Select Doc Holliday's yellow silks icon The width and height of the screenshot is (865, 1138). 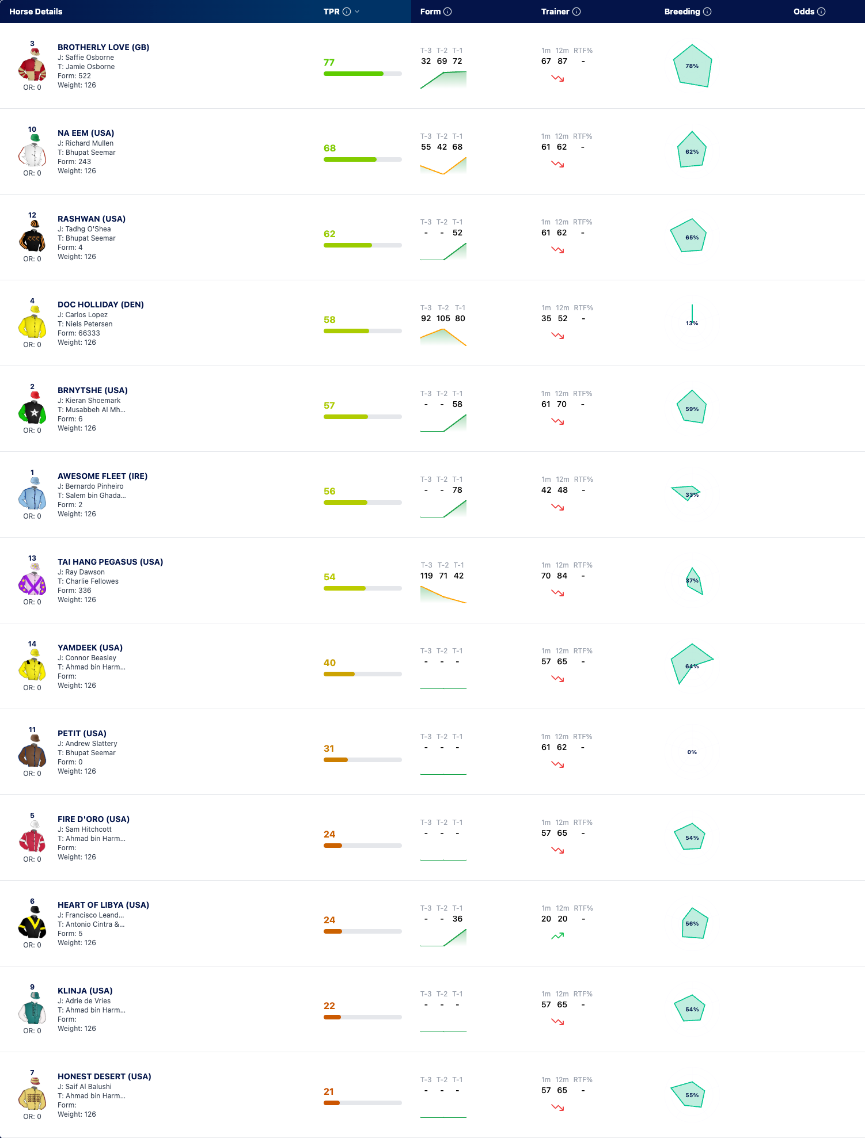pyautogui.click(x=32, y=322)
